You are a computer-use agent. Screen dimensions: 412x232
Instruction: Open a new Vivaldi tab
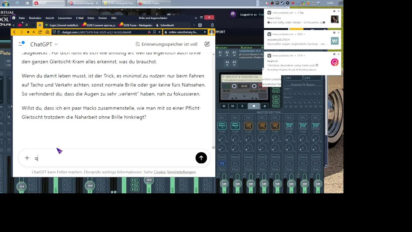coord(200,25)
